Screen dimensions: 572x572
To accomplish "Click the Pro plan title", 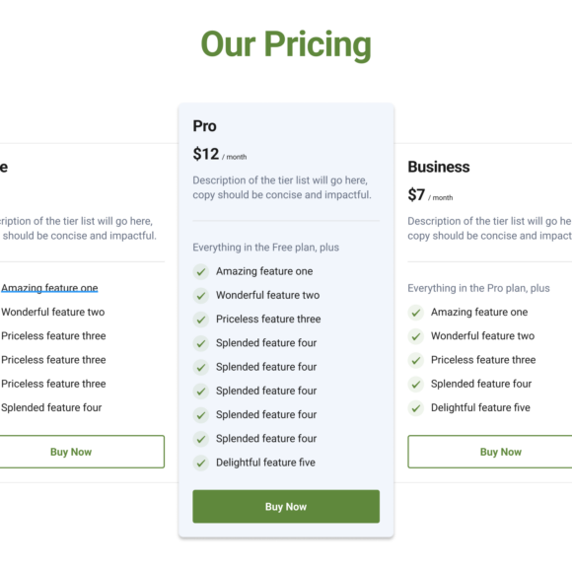I will 204,126.
